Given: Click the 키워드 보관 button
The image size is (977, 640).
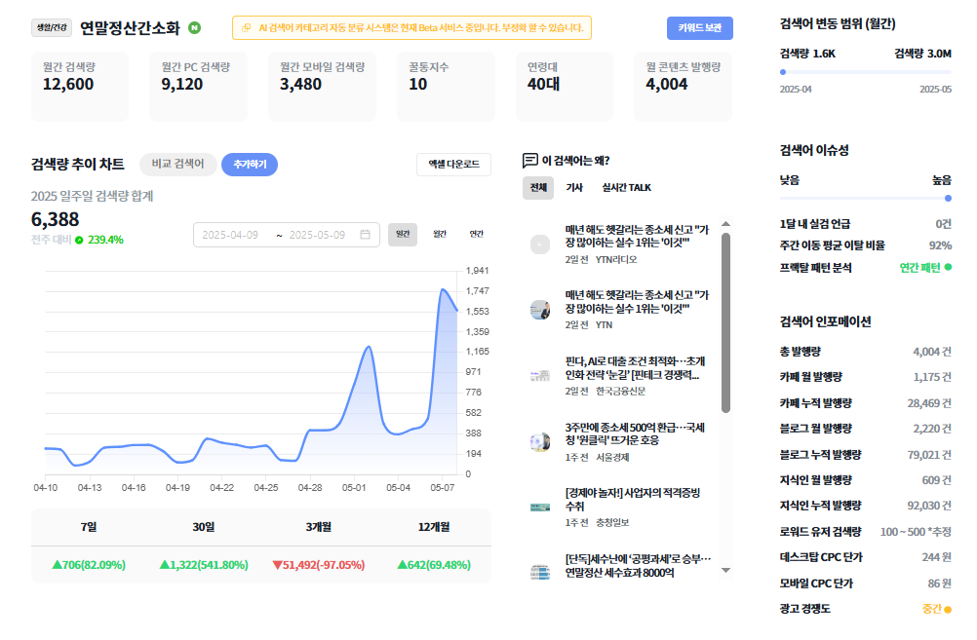Looking at the screenshot, I should pos(700,28).
